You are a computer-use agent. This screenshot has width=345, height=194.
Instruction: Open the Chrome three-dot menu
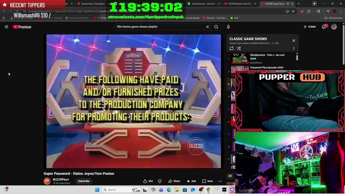coord(341,11)
